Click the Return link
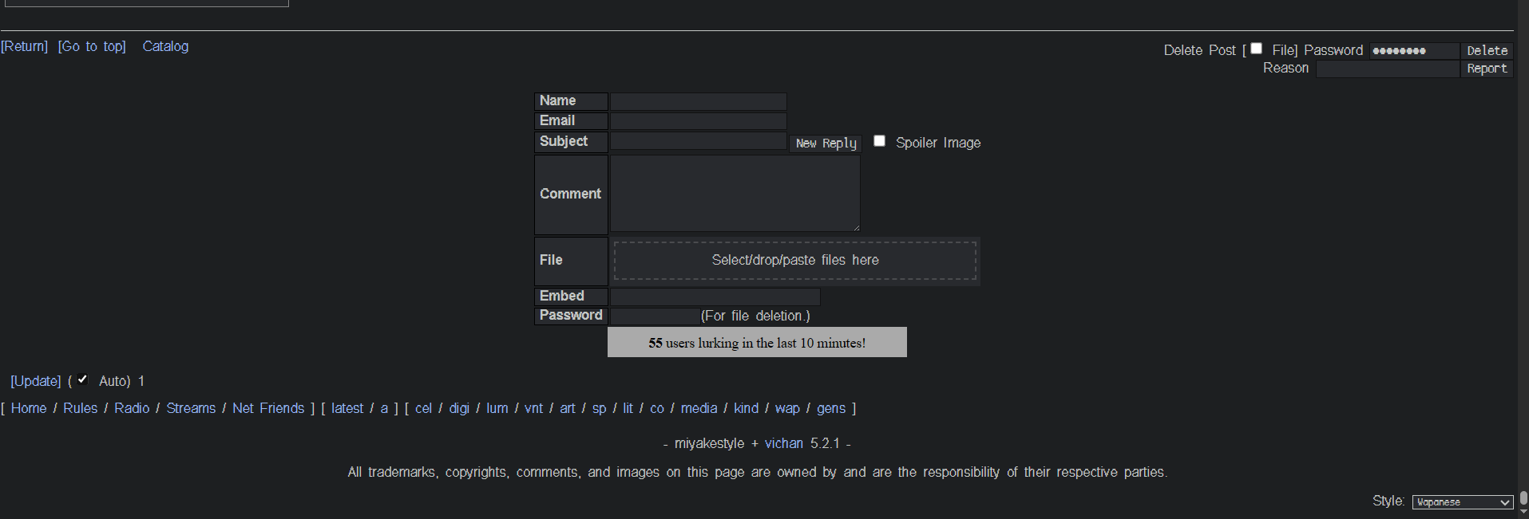The width and height of the screenshot is (1529, 519). pyautogui.click(x=25, y=46)
